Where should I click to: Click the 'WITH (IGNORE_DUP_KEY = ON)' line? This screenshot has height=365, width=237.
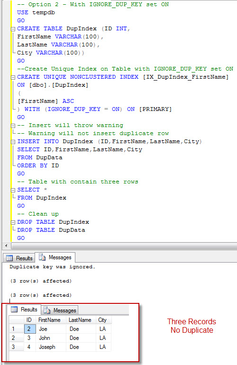(x=94, y=109)
